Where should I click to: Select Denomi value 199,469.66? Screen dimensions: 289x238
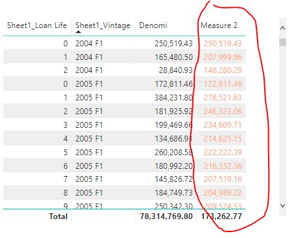point(173,125)
